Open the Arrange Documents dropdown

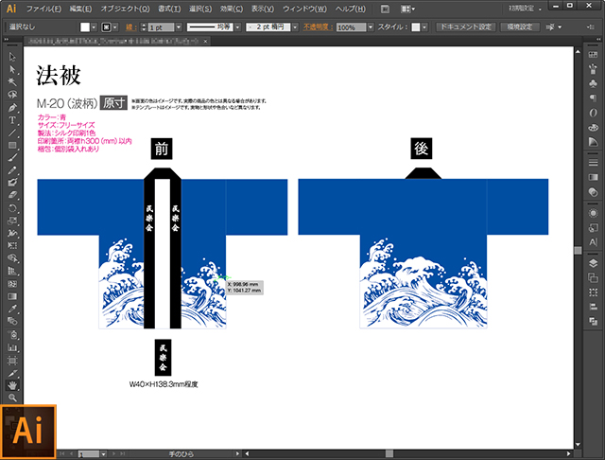407,9
